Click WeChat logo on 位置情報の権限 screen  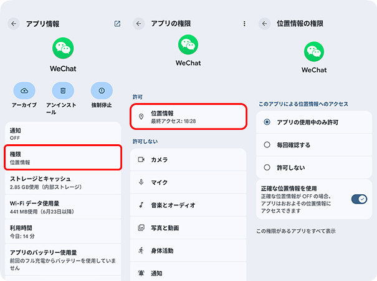tap(314, 52)
